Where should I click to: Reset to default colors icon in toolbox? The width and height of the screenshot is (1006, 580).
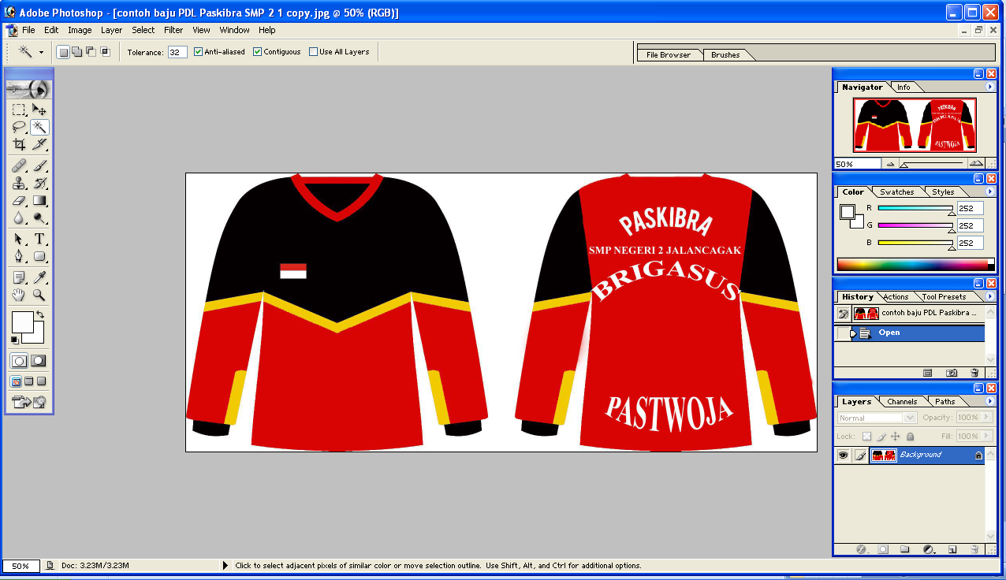point(15,340)
